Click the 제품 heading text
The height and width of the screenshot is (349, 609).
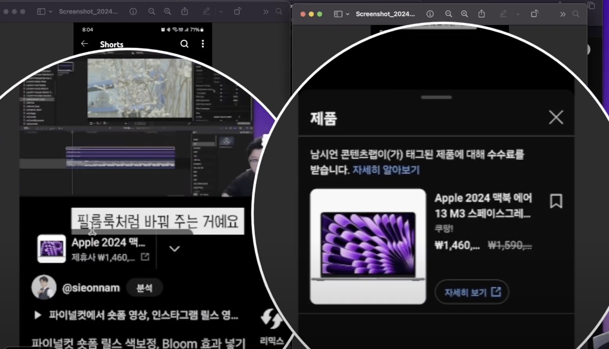pos(324,118)
